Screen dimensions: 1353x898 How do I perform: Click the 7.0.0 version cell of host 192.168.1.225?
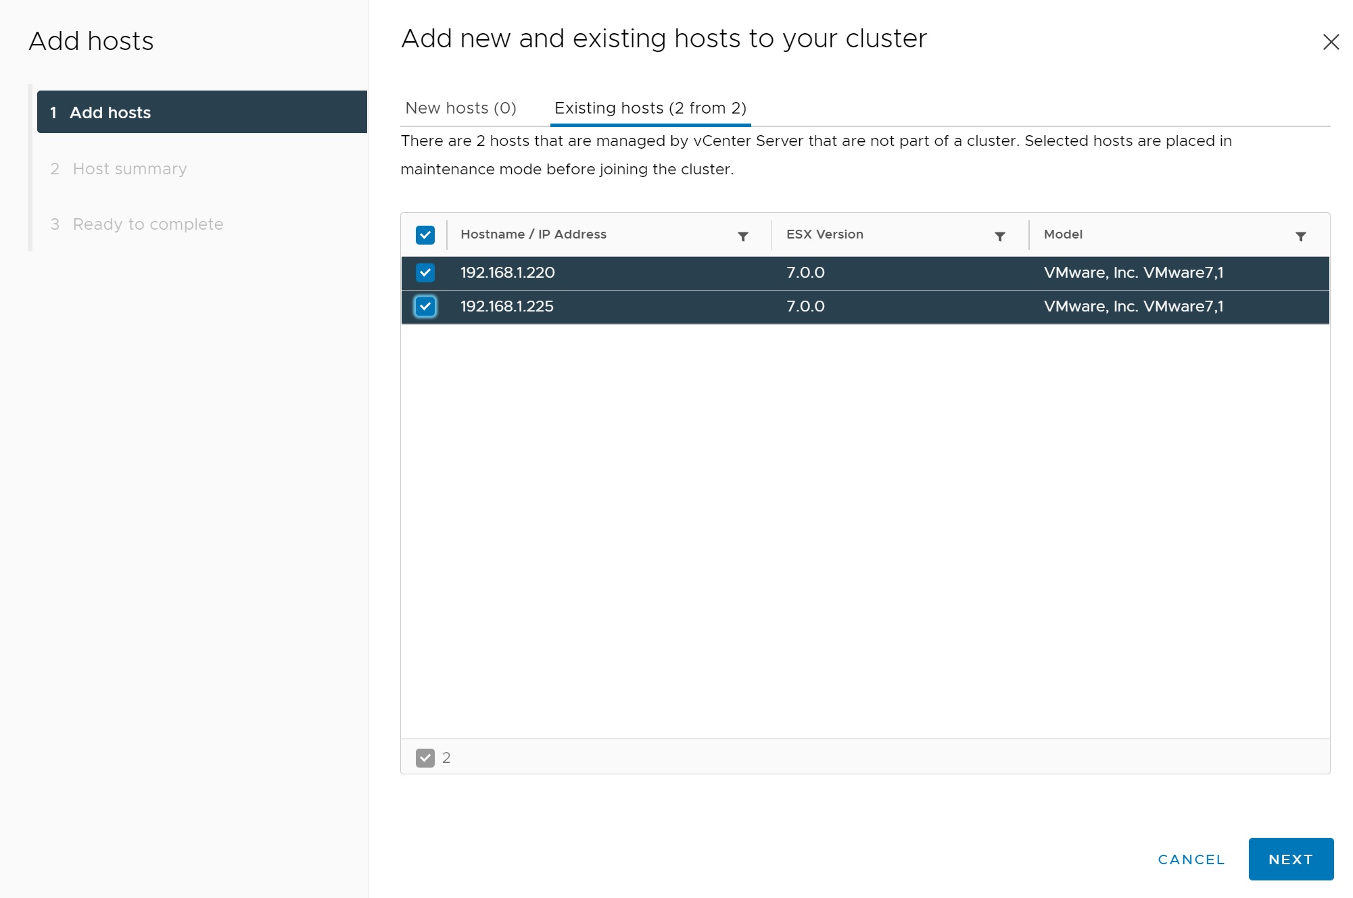point(805,307)
